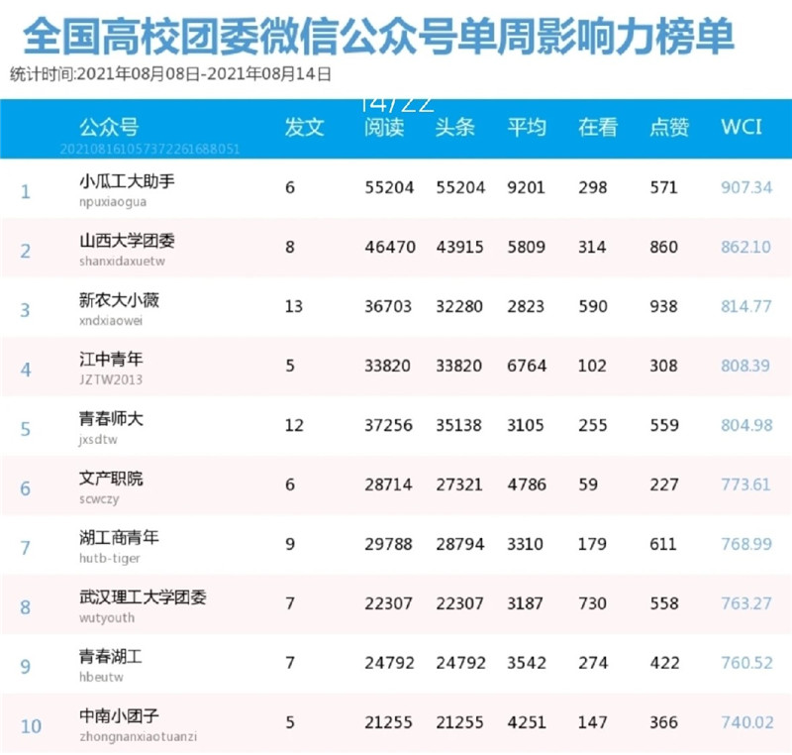
Task: Click read count 46470
Action: click(390, 247)
